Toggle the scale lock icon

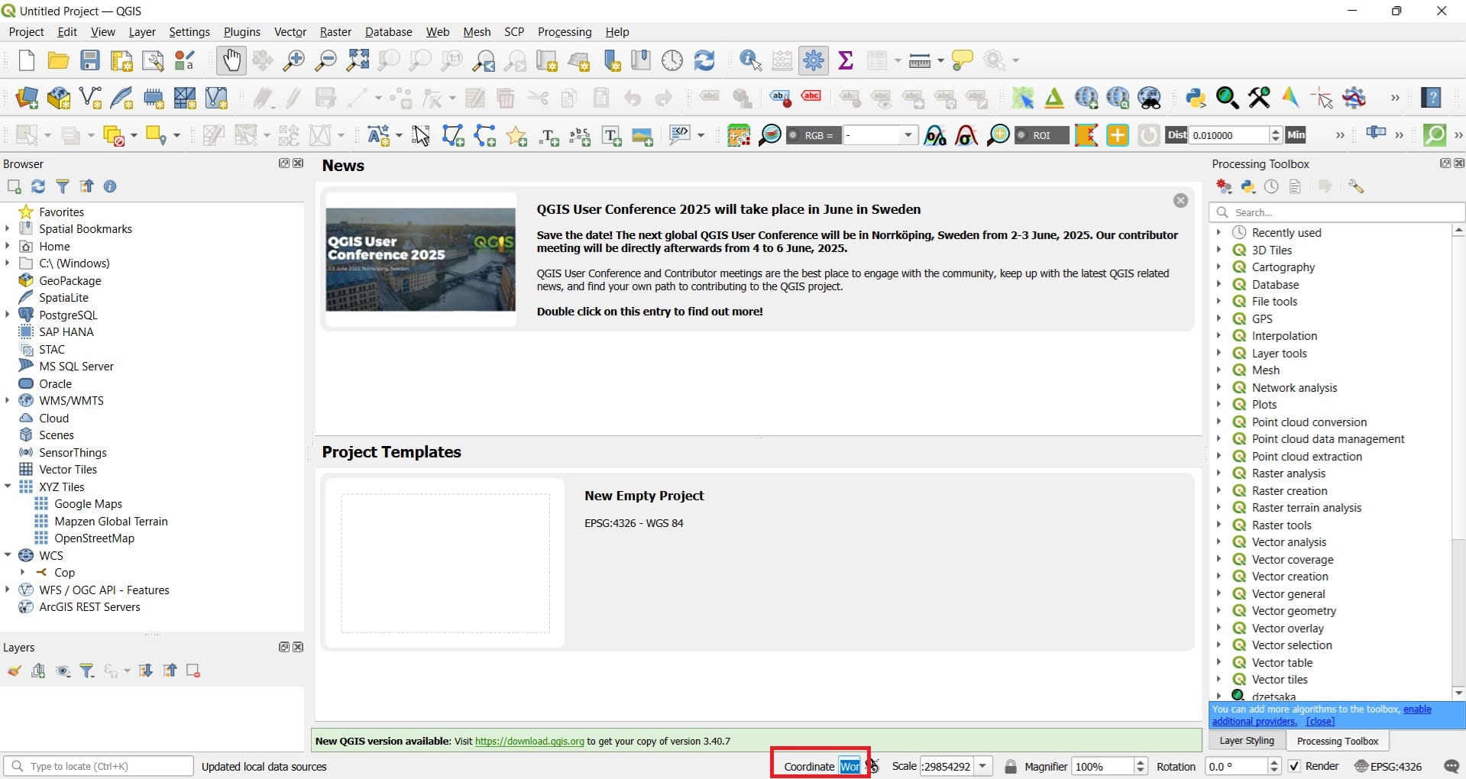1010,766
